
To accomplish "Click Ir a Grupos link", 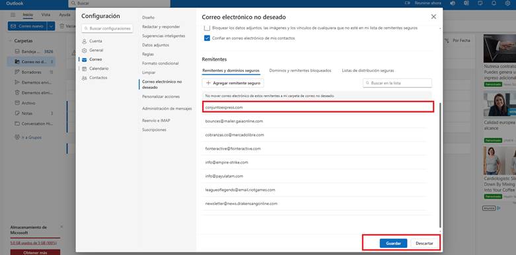I will pyautogui.click(x=28, y=138).
